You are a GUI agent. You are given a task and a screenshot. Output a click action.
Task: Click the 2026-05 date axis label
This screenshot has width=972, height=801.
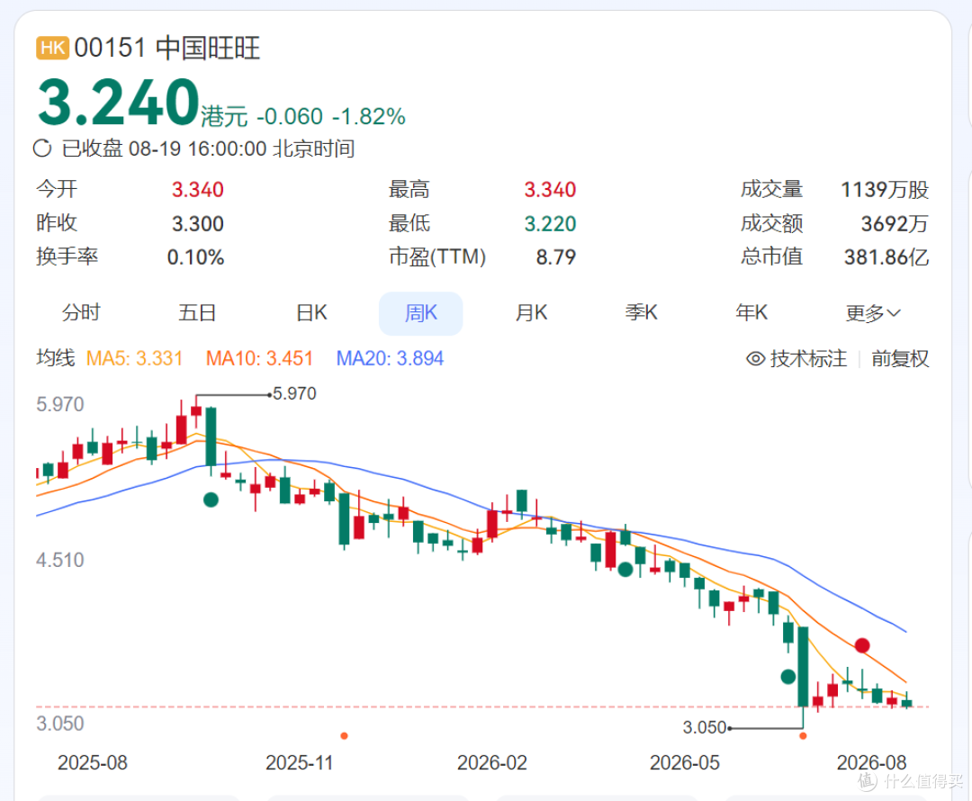[685, 762]
